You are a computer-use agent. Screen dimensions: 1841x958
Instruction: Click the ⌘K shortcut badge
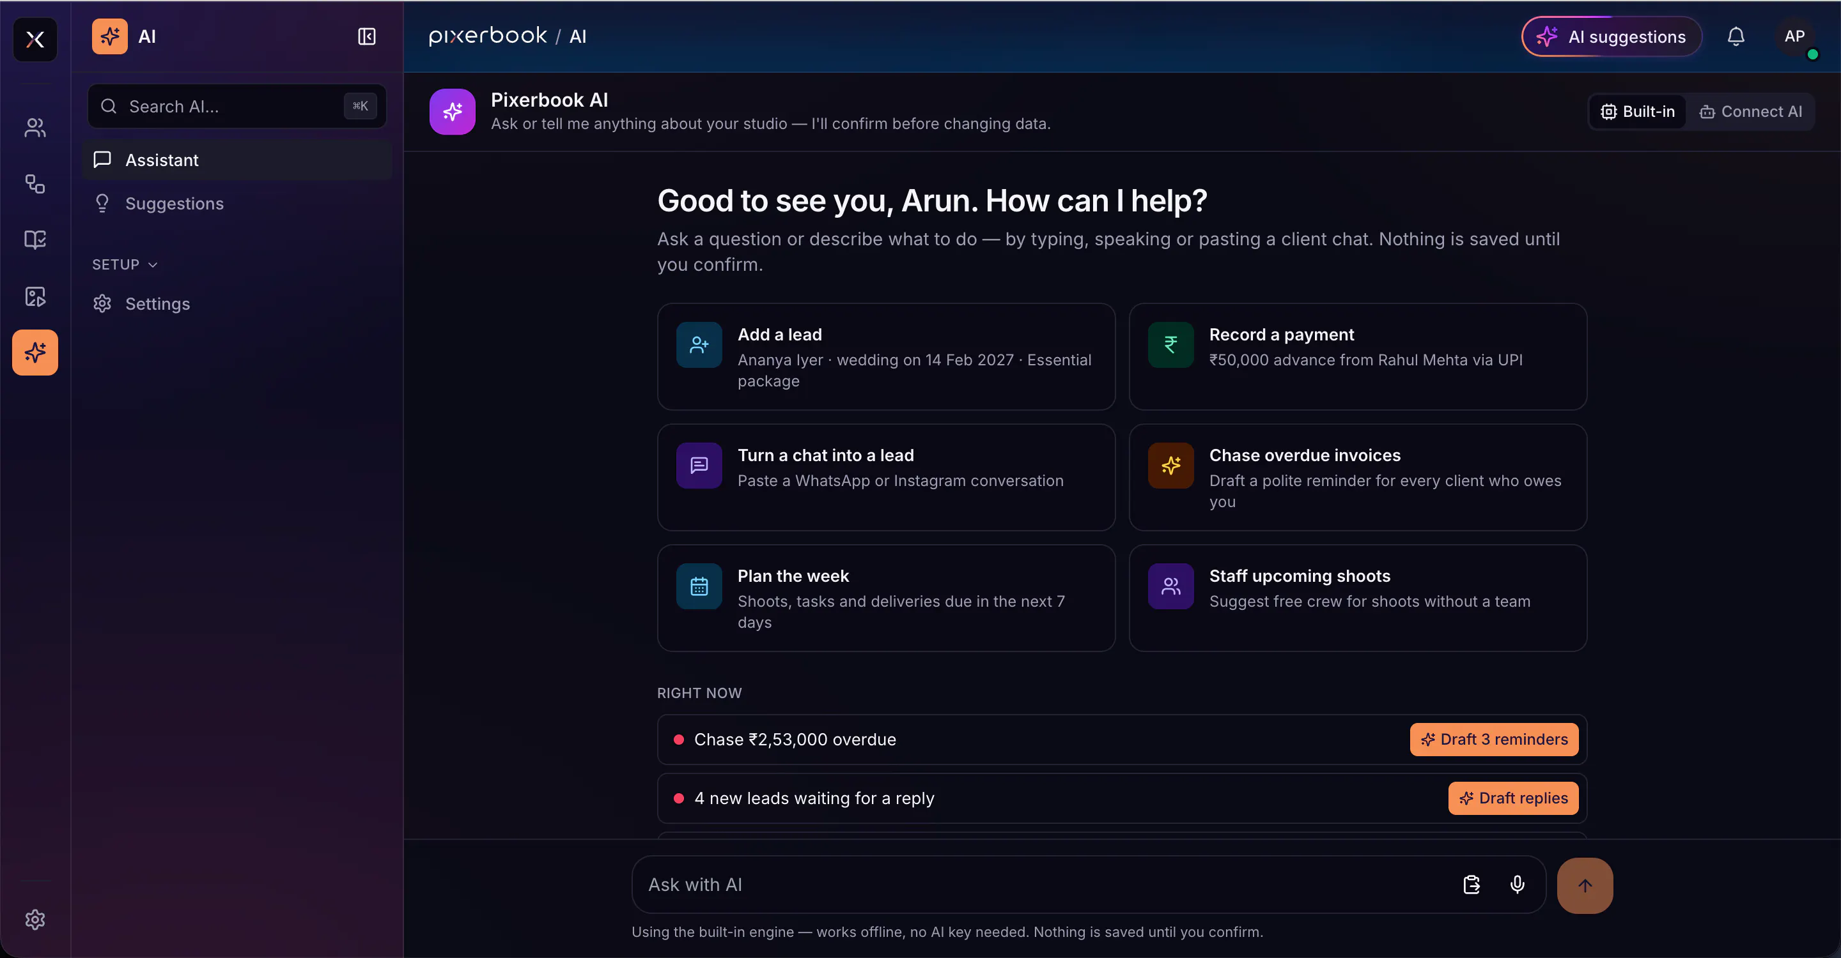360,107
